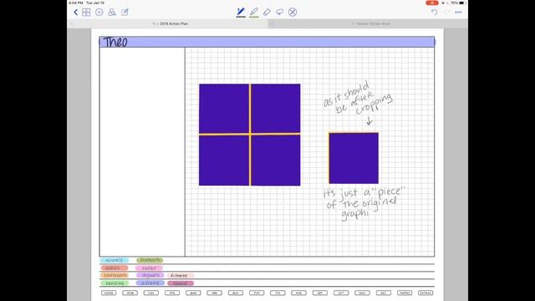Jump to the SEP month tab
Screen dimensions: 535x301
pyautogui.click(x=320, y=293)
